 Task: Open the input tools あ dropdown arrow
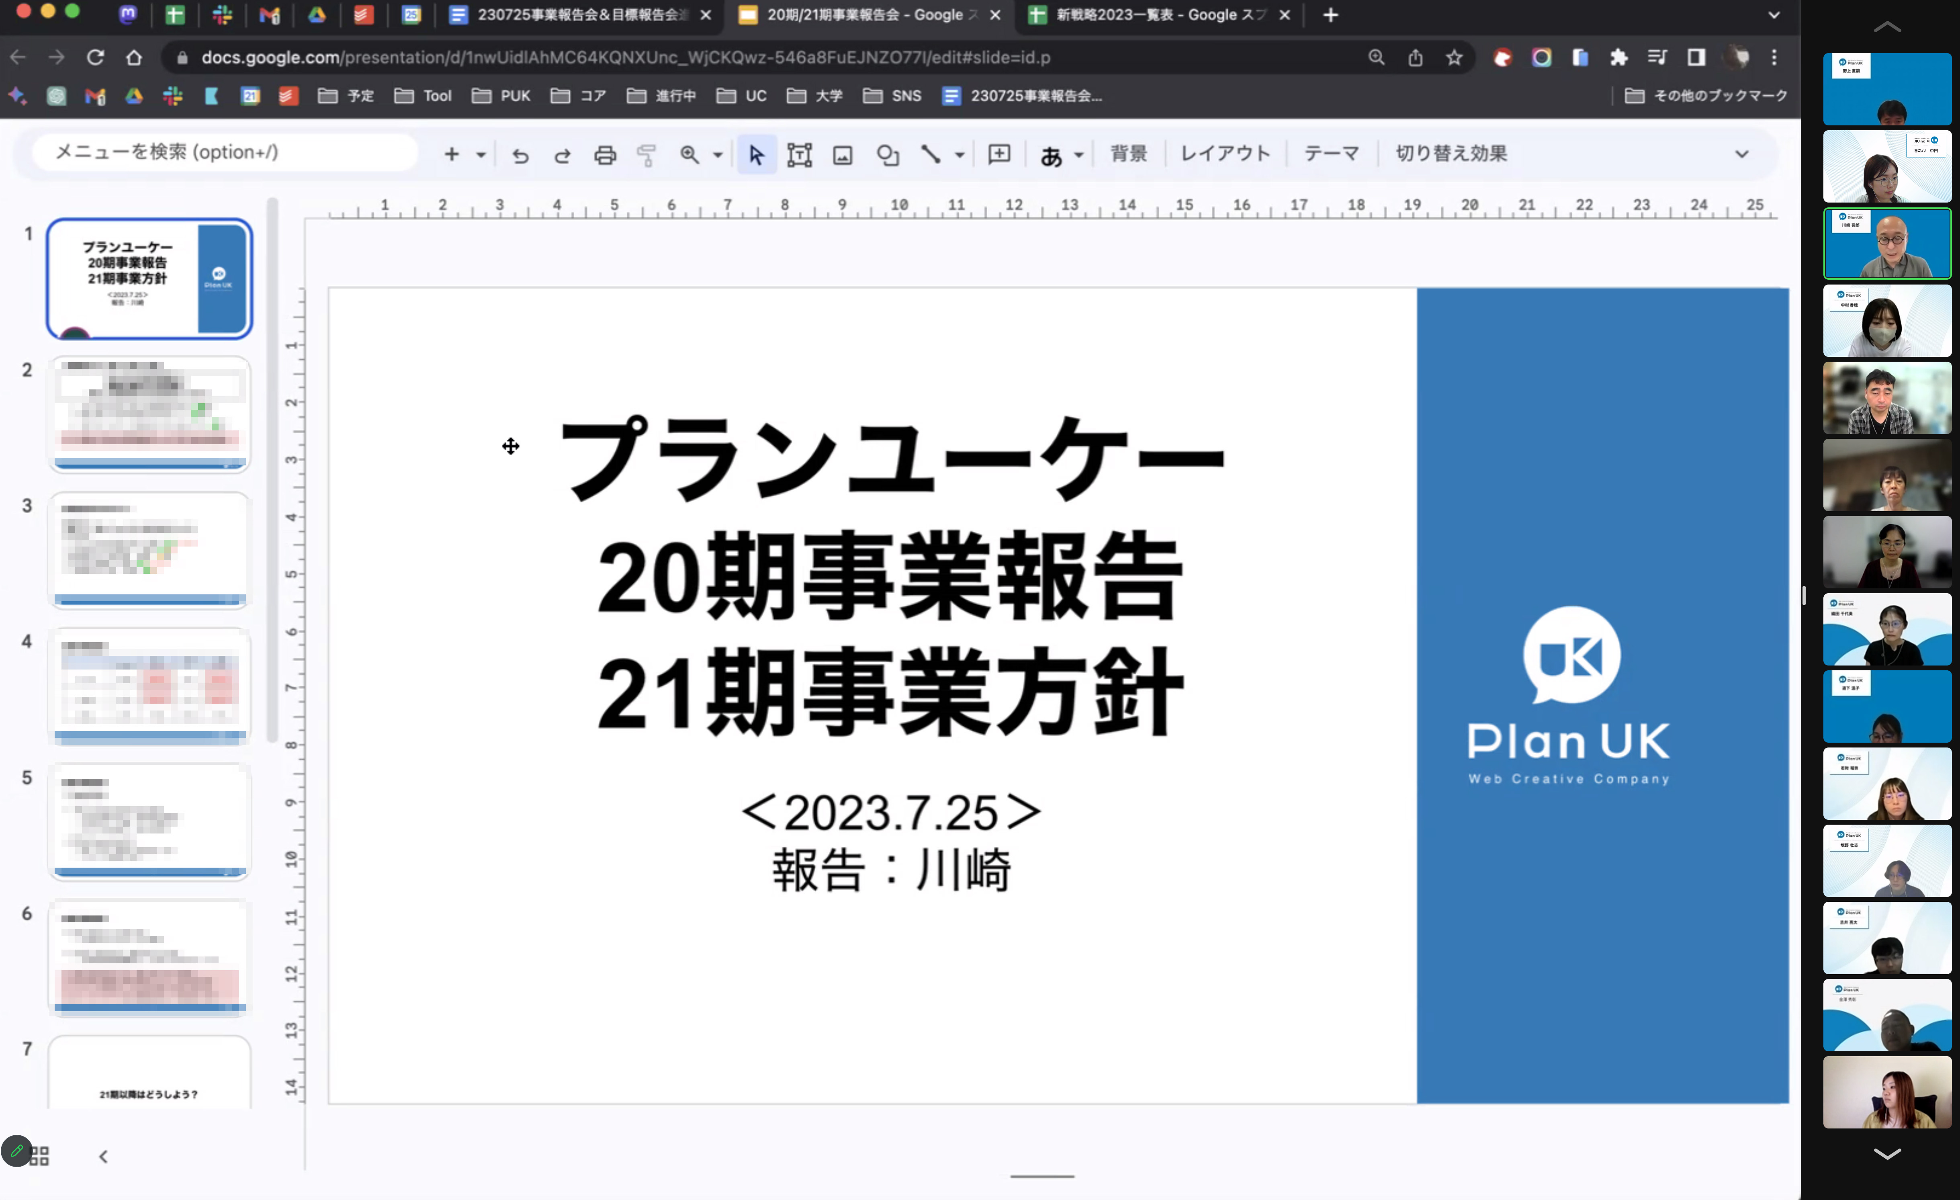(x=1078, y=154)
